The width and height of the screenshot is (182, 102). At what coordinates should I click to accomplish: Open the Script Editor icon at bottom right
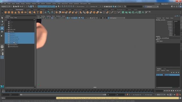180,98
